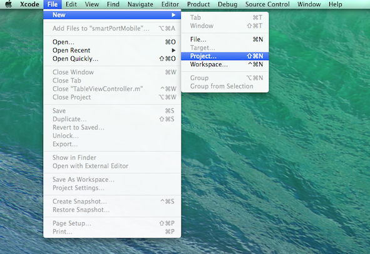
Task: Close the open File menu
Action: (x=53, y=4)
